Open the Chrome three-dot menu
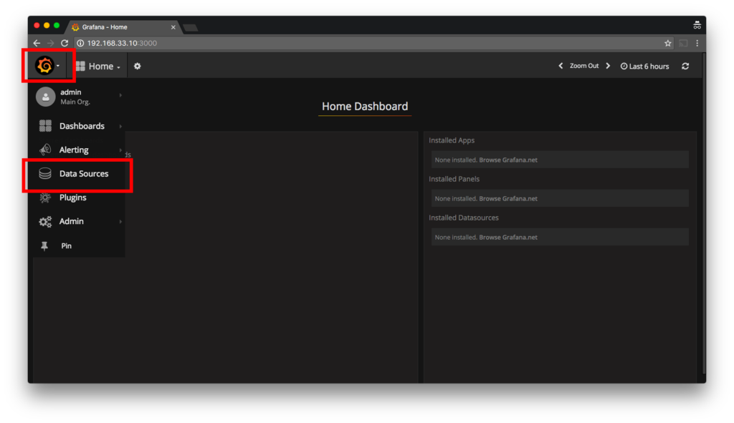The image size is (734, 423). (x=697, y=43)
